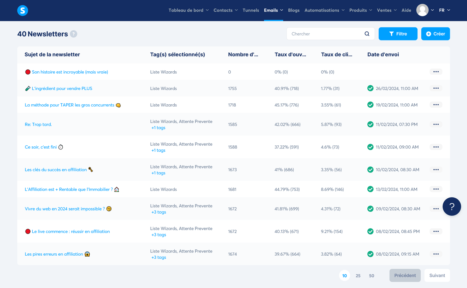Click the Systeme.io S logo
467x288 pixels.
click(22, 11)
